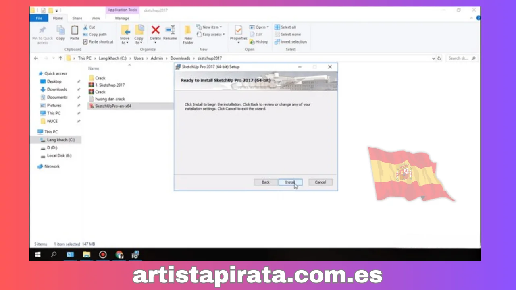Switch to the View ribbon tab
This screenshot has width=516, height=290.
[x=96, y=18]
